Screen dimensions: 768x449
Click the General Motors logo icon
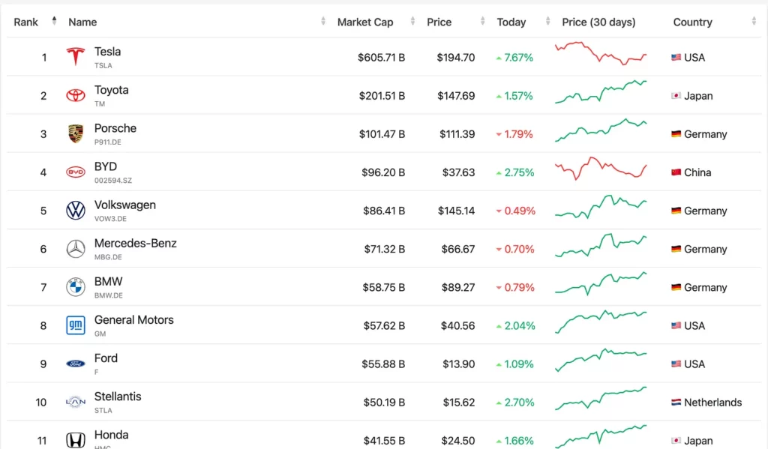(76, 325)
